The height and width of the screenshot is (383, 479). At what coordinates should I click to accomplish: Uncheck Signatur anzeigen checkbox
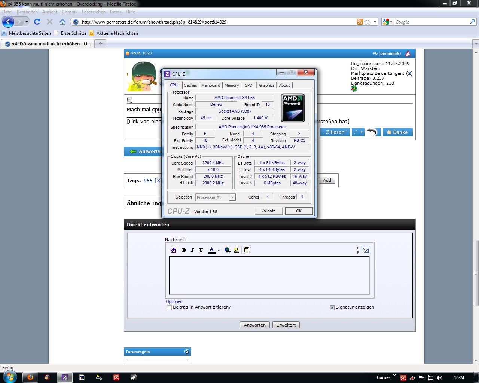[332, 307]
